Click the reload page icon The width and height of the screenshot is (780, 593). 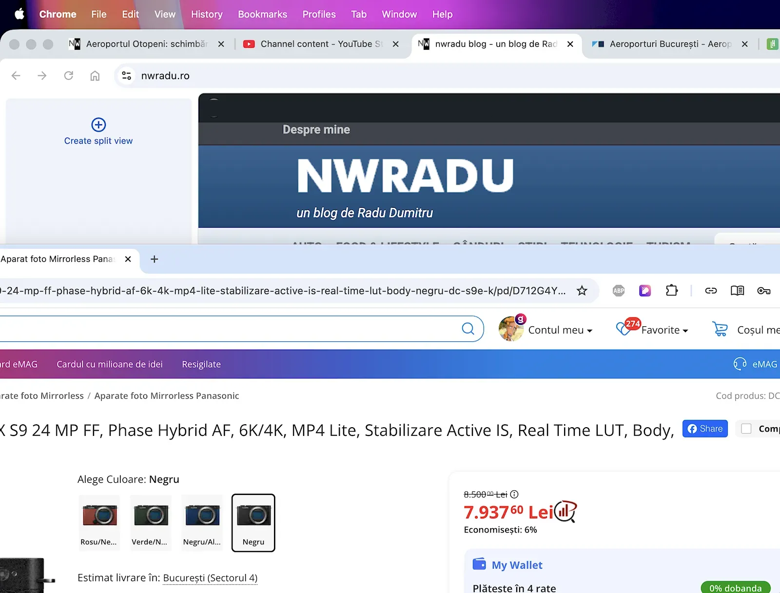tap(69, 76)
